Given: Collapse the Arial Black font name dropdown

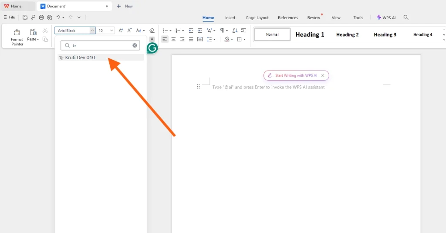Looking at the screenshot, I should coord(92,30).
